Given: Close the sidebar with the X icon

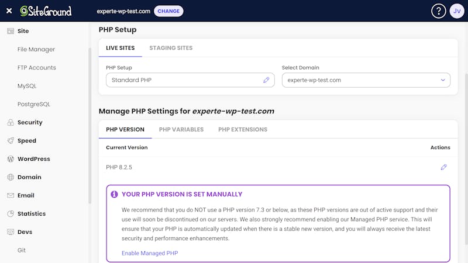Looking at the screenshot, I should [x=9, y=11].
